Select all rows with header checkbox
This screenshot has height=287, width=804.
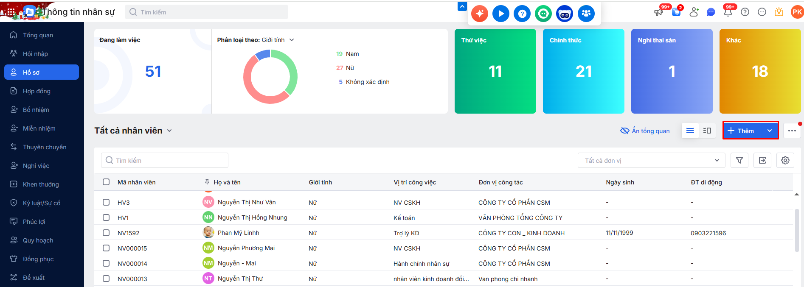coord(106,182)
